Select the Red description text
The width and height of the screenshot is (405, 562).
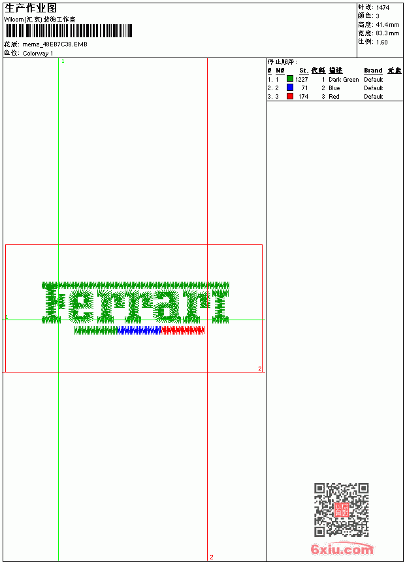point(334,97)
